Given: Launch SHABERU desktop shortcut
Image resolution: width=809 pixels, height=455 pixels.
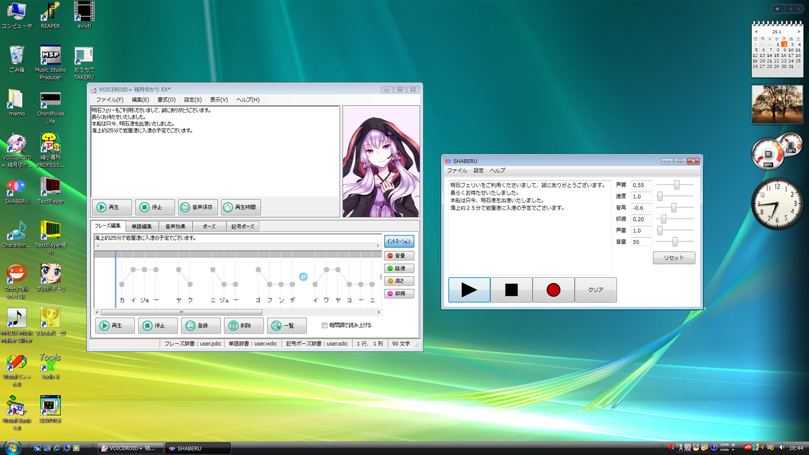Looking at the screenshot, I should (x=17, y=190).
